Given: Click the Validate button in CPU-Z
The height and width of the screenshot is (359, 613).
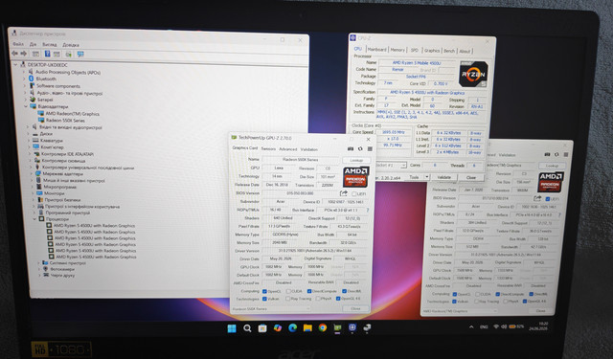Looking at the screenshot, I should tap(443, 177).
